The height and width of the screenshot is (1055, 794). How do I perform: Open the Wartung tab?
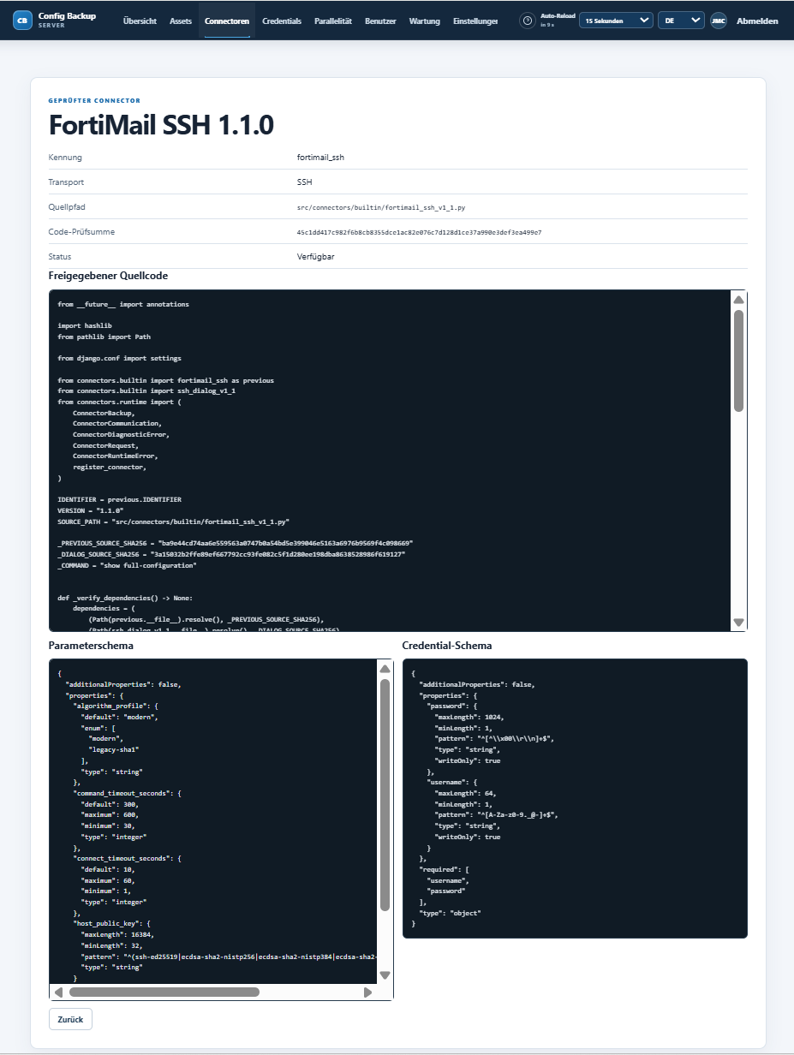pos(425,21)
